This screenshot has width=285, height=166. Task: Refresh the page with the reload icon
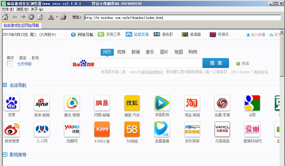(40, 17)
